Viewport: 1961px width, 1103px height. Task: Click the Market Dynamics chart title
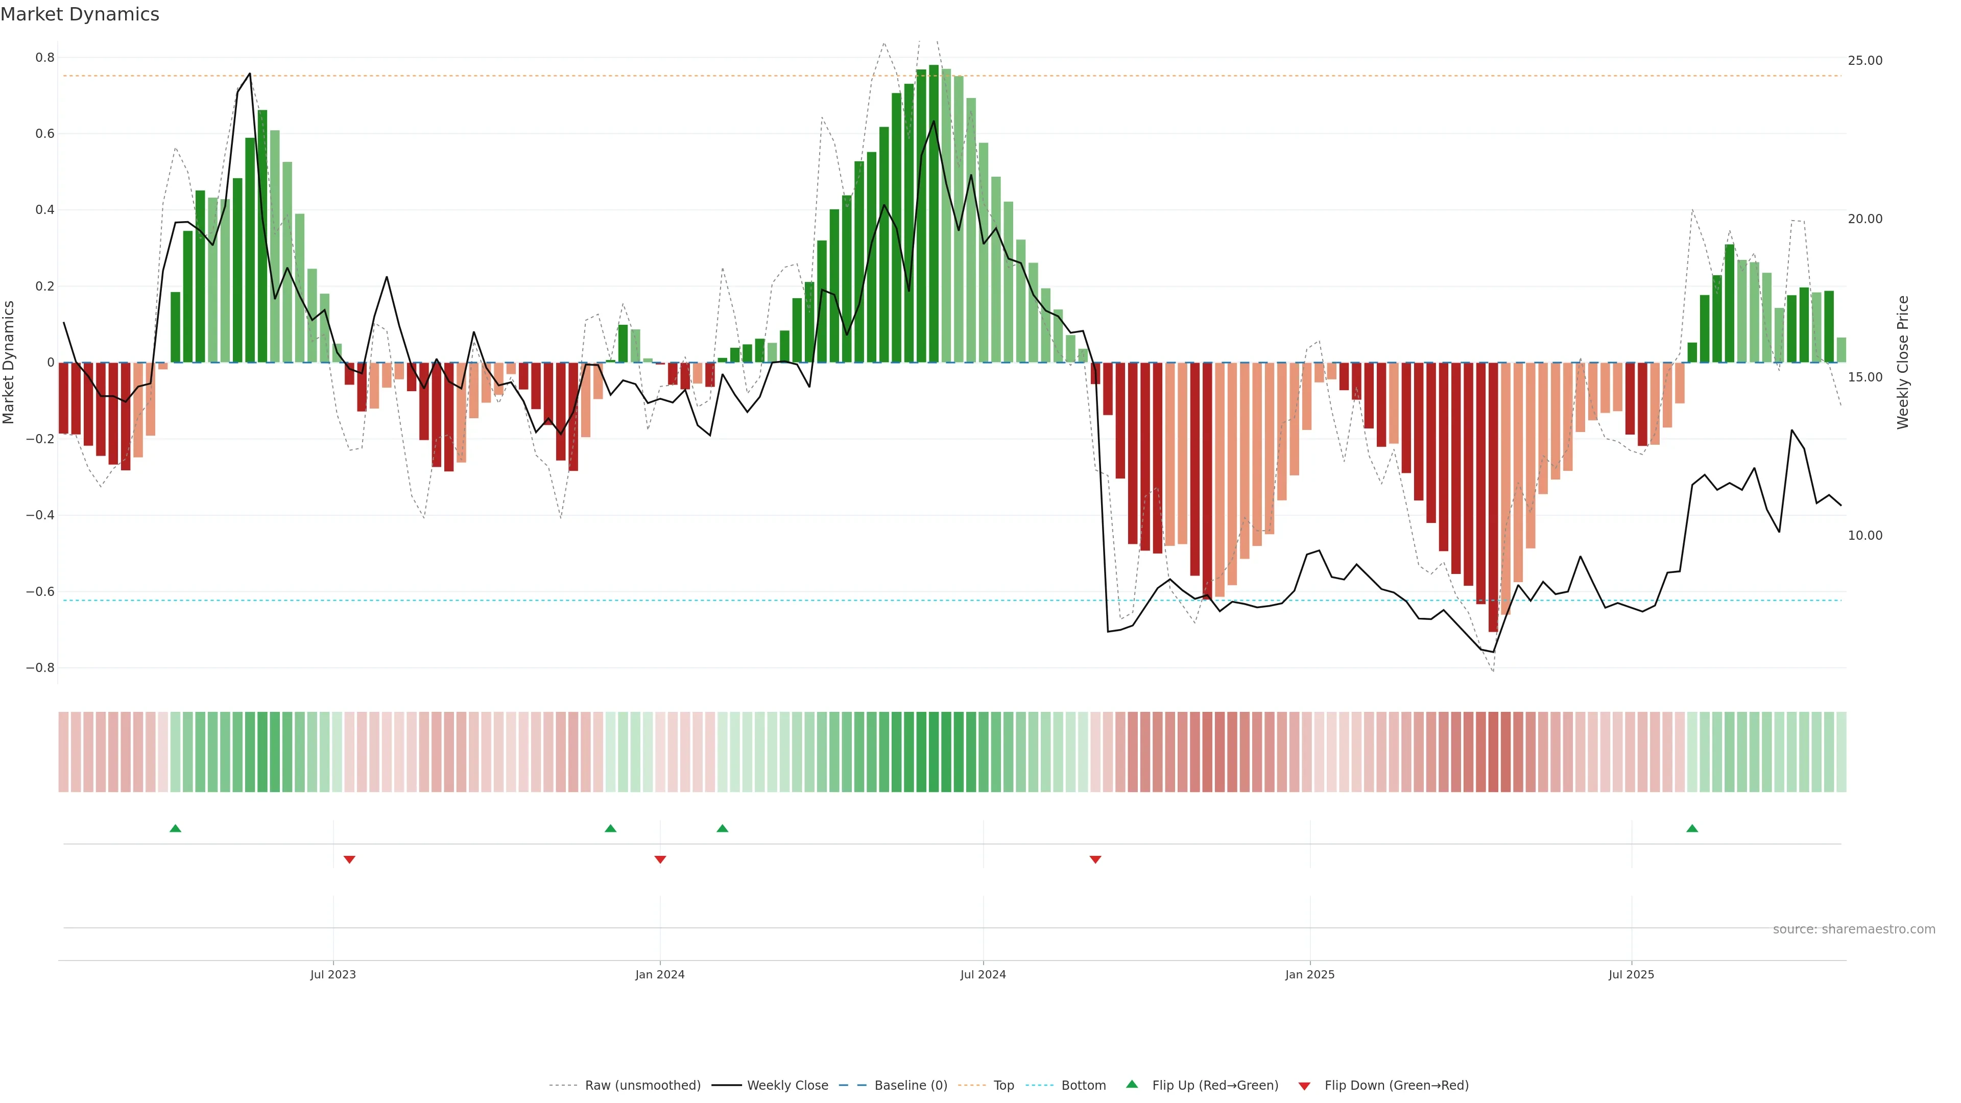pos(80,14)
